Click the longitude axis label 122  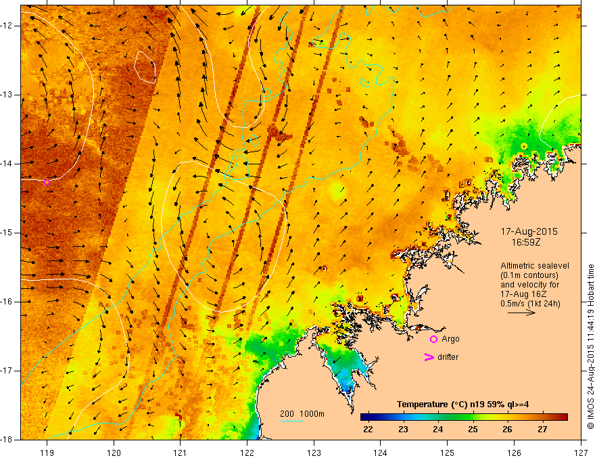tap(247, 453)
